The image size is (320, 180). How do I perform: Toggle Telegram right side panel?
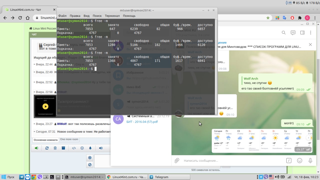coord(302,33)
